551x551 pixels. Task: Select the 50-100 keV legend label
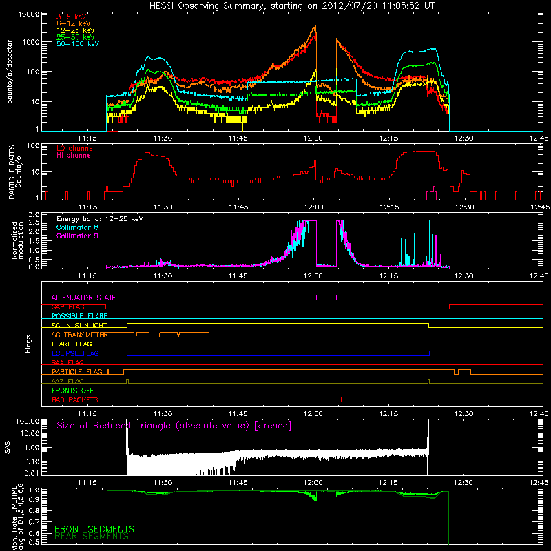pos(78,44)
